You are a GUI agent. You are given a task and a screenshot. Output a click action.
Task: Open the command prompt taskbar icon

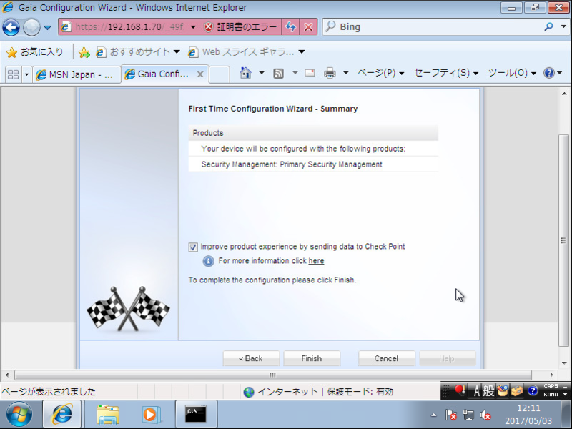196,415
